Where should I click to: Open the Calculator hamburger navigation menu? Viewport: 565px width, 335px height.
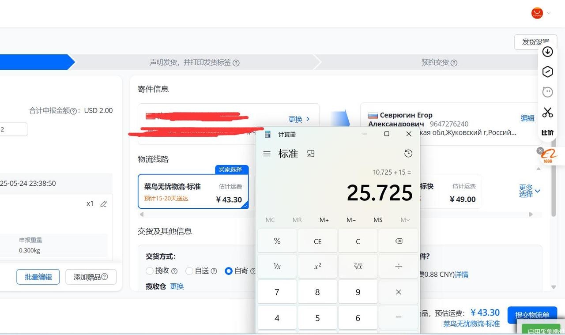point(267,154)
